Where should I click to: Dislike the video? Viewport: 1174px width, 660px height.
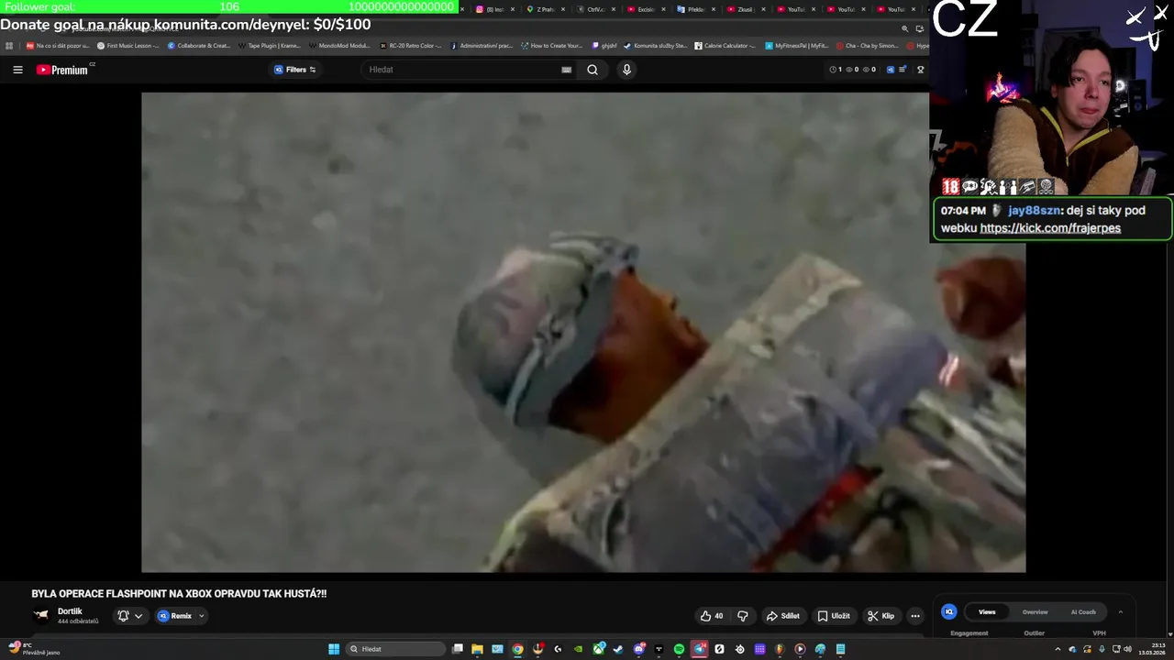click(x=743, y=616)
